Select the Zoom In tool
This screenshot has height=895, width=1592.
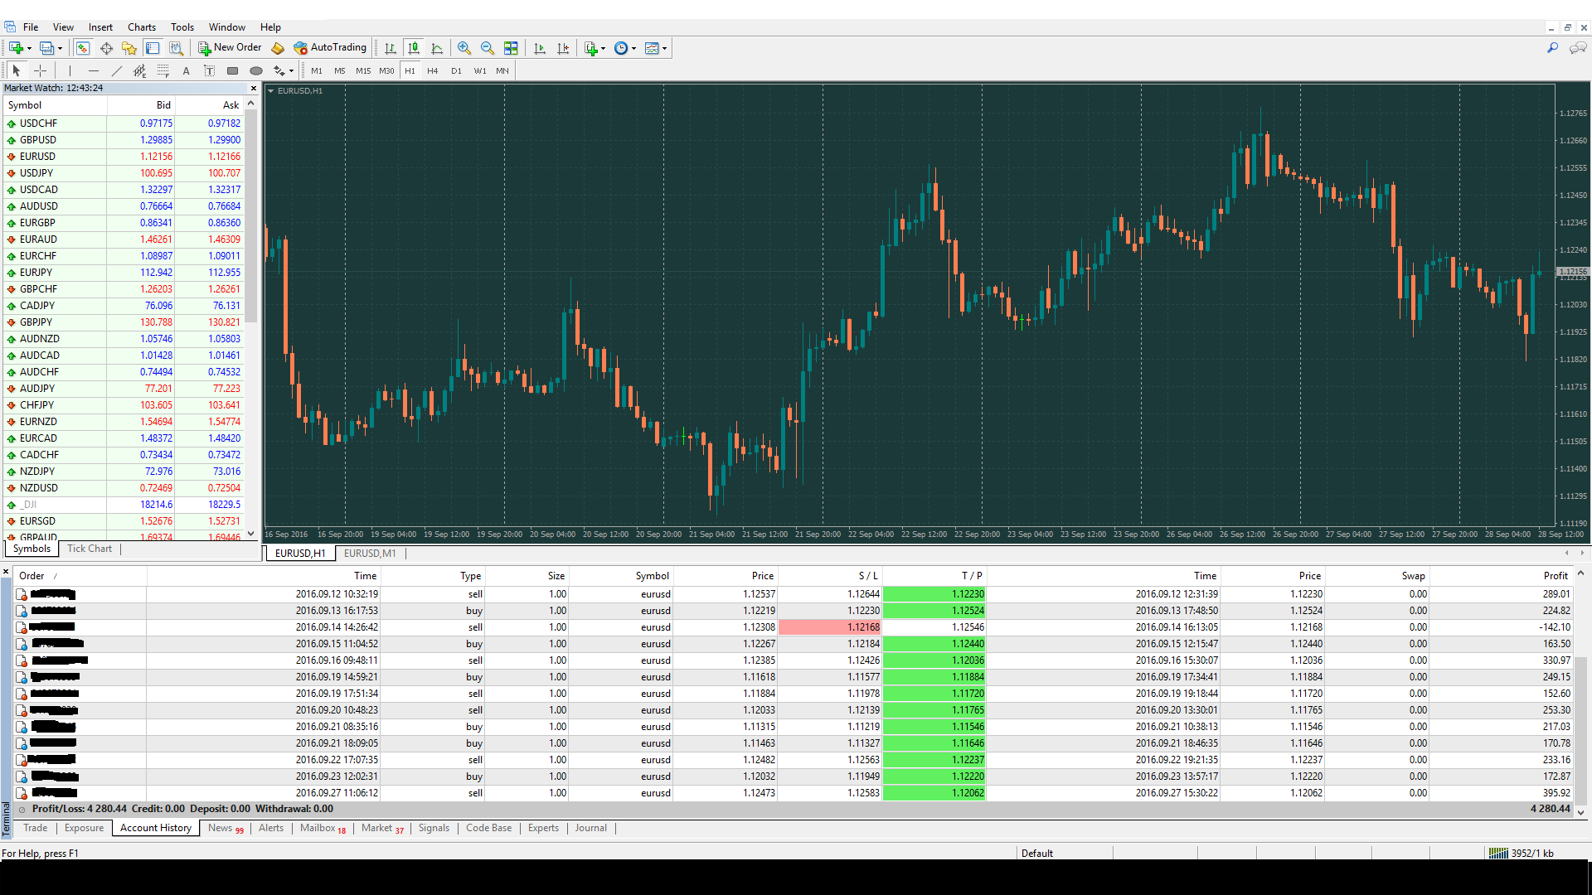463,48
